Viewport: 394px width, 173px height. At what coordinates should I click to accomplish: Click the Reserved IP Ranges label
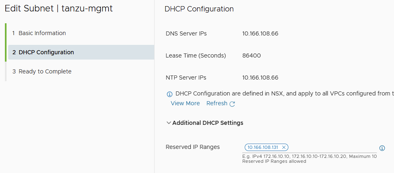193,147
